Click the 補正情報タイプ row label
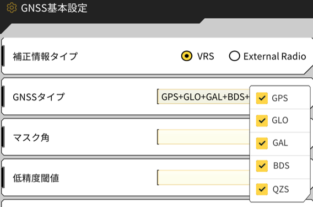Image resolution: width=313 pixels, height=207 pixels. click(45, 56)
